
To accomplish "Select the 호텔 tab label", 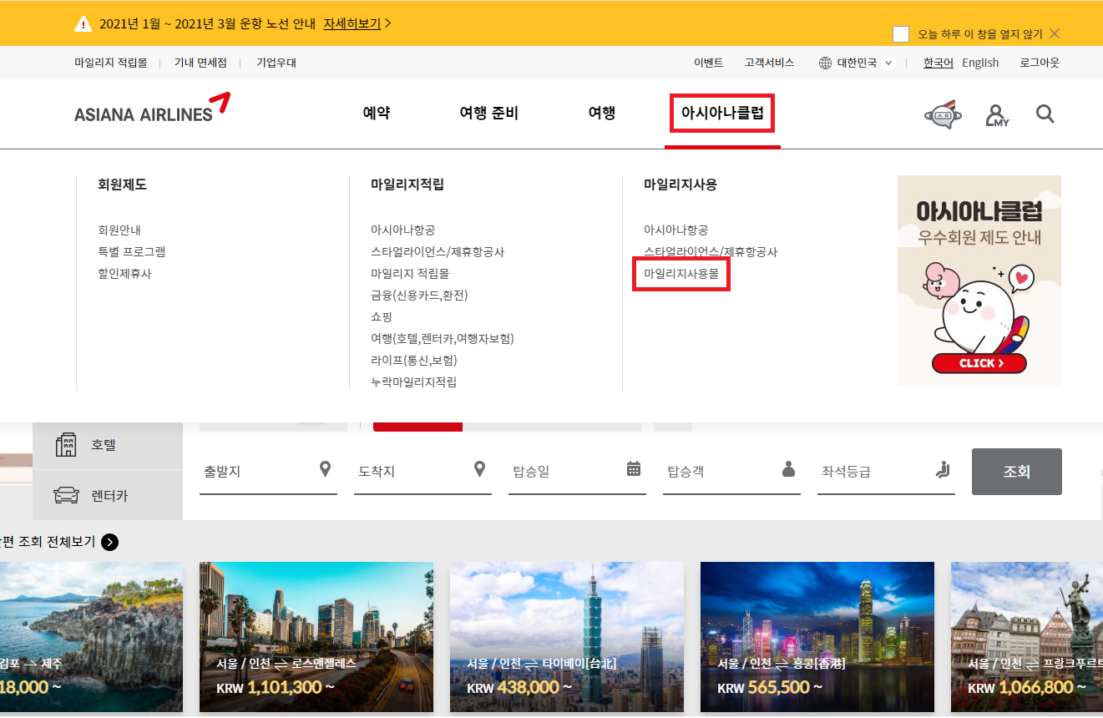I will click(x=104, y=445).
